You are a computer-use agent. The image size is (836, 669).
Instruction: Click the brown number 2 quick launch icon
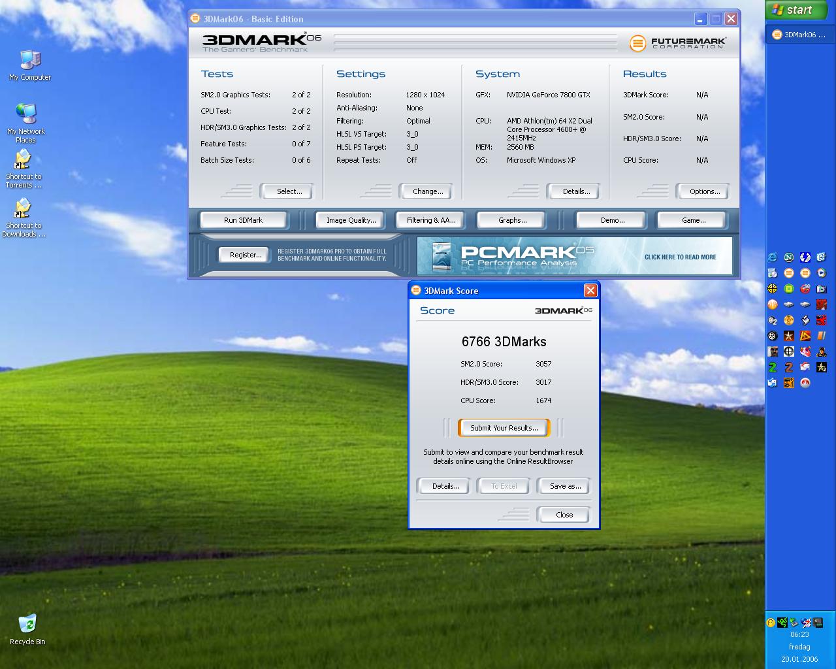pos(789,367)
